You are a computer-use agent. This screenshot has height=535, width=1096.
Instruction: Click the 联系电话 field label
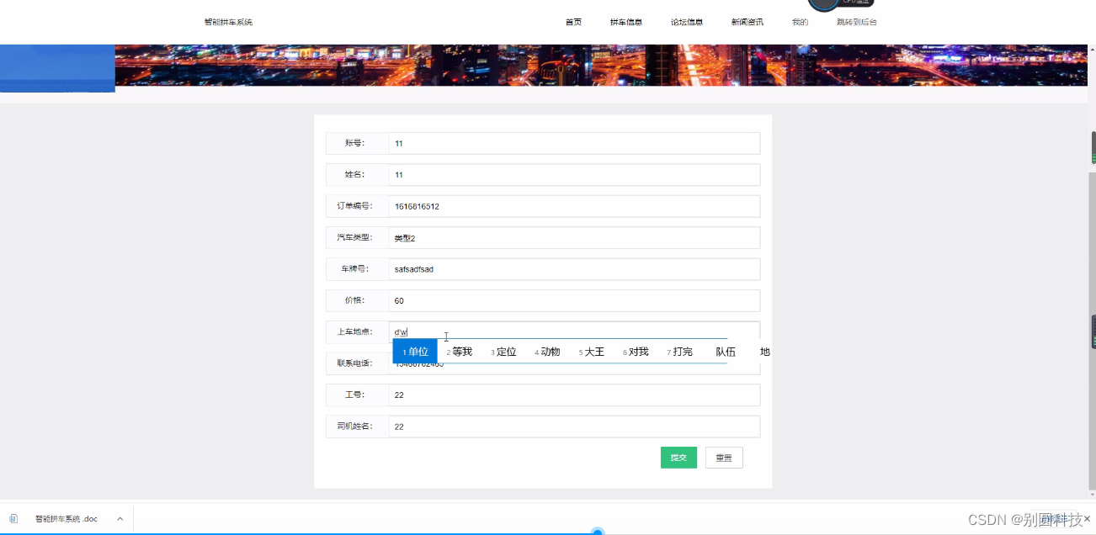click(x=355, y=363)
